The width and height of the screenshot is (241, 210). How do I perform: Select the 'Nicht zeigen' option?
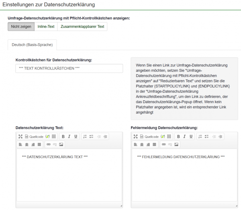click(x=21, y=27)
